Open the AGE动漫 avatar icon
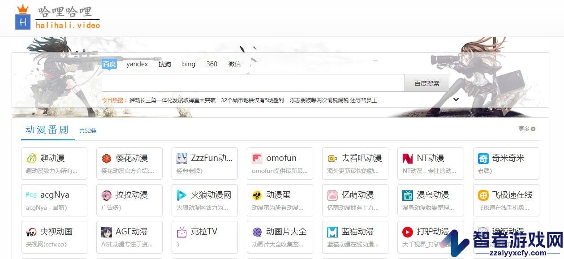Viewport: 564px width, 259px height. 107,232
